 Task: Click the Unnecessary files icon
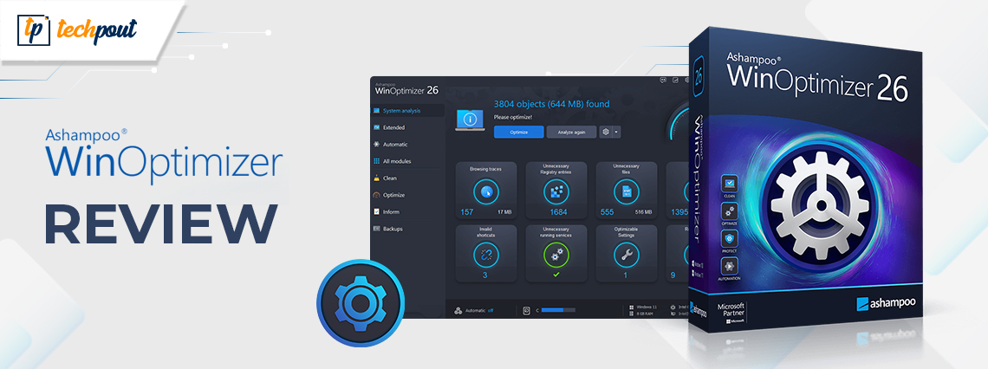[626, 191]
